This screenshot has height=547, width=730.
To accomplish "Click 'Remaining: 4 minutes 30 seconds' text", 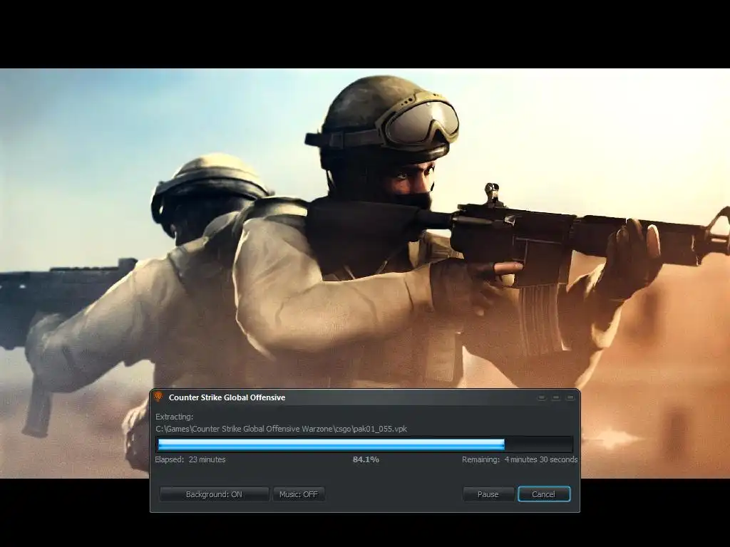I will (x=520, y=459).
